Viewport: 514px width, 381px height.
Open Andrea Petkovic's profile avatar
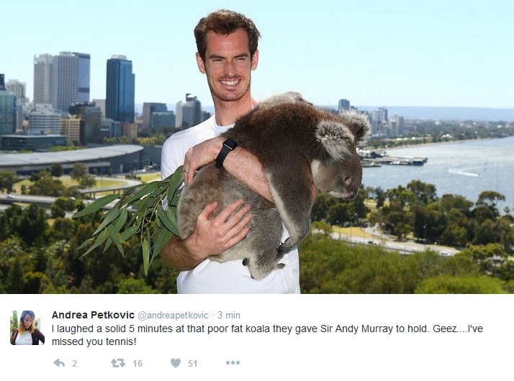click(27, 328)
